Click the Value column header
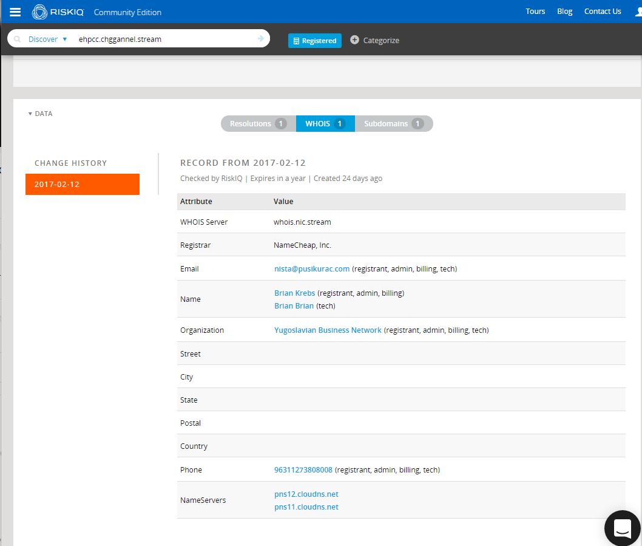Viewport: 642px width, 546px height. click(x=283, y=201)
